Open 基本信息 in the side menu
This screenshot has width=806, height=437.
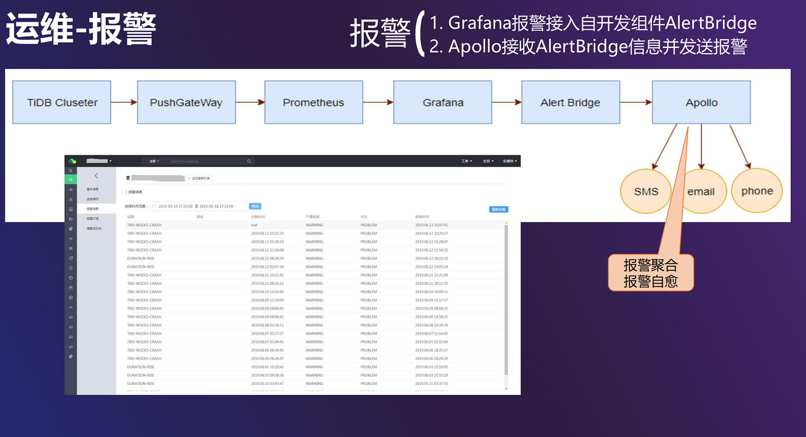tap(93, 189)
